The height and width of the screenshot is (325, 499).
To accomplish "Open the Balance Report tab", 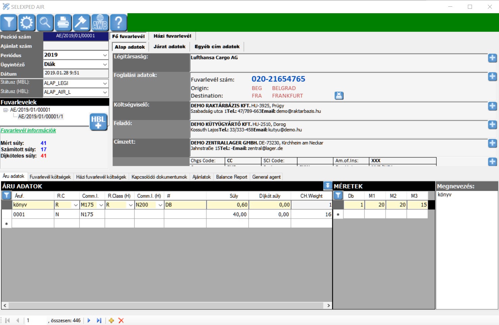I will click(232, 177).
